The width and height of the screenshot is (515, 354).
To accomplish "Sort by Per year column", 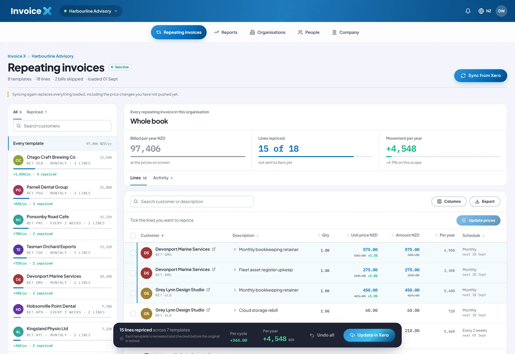I will 445,235.
